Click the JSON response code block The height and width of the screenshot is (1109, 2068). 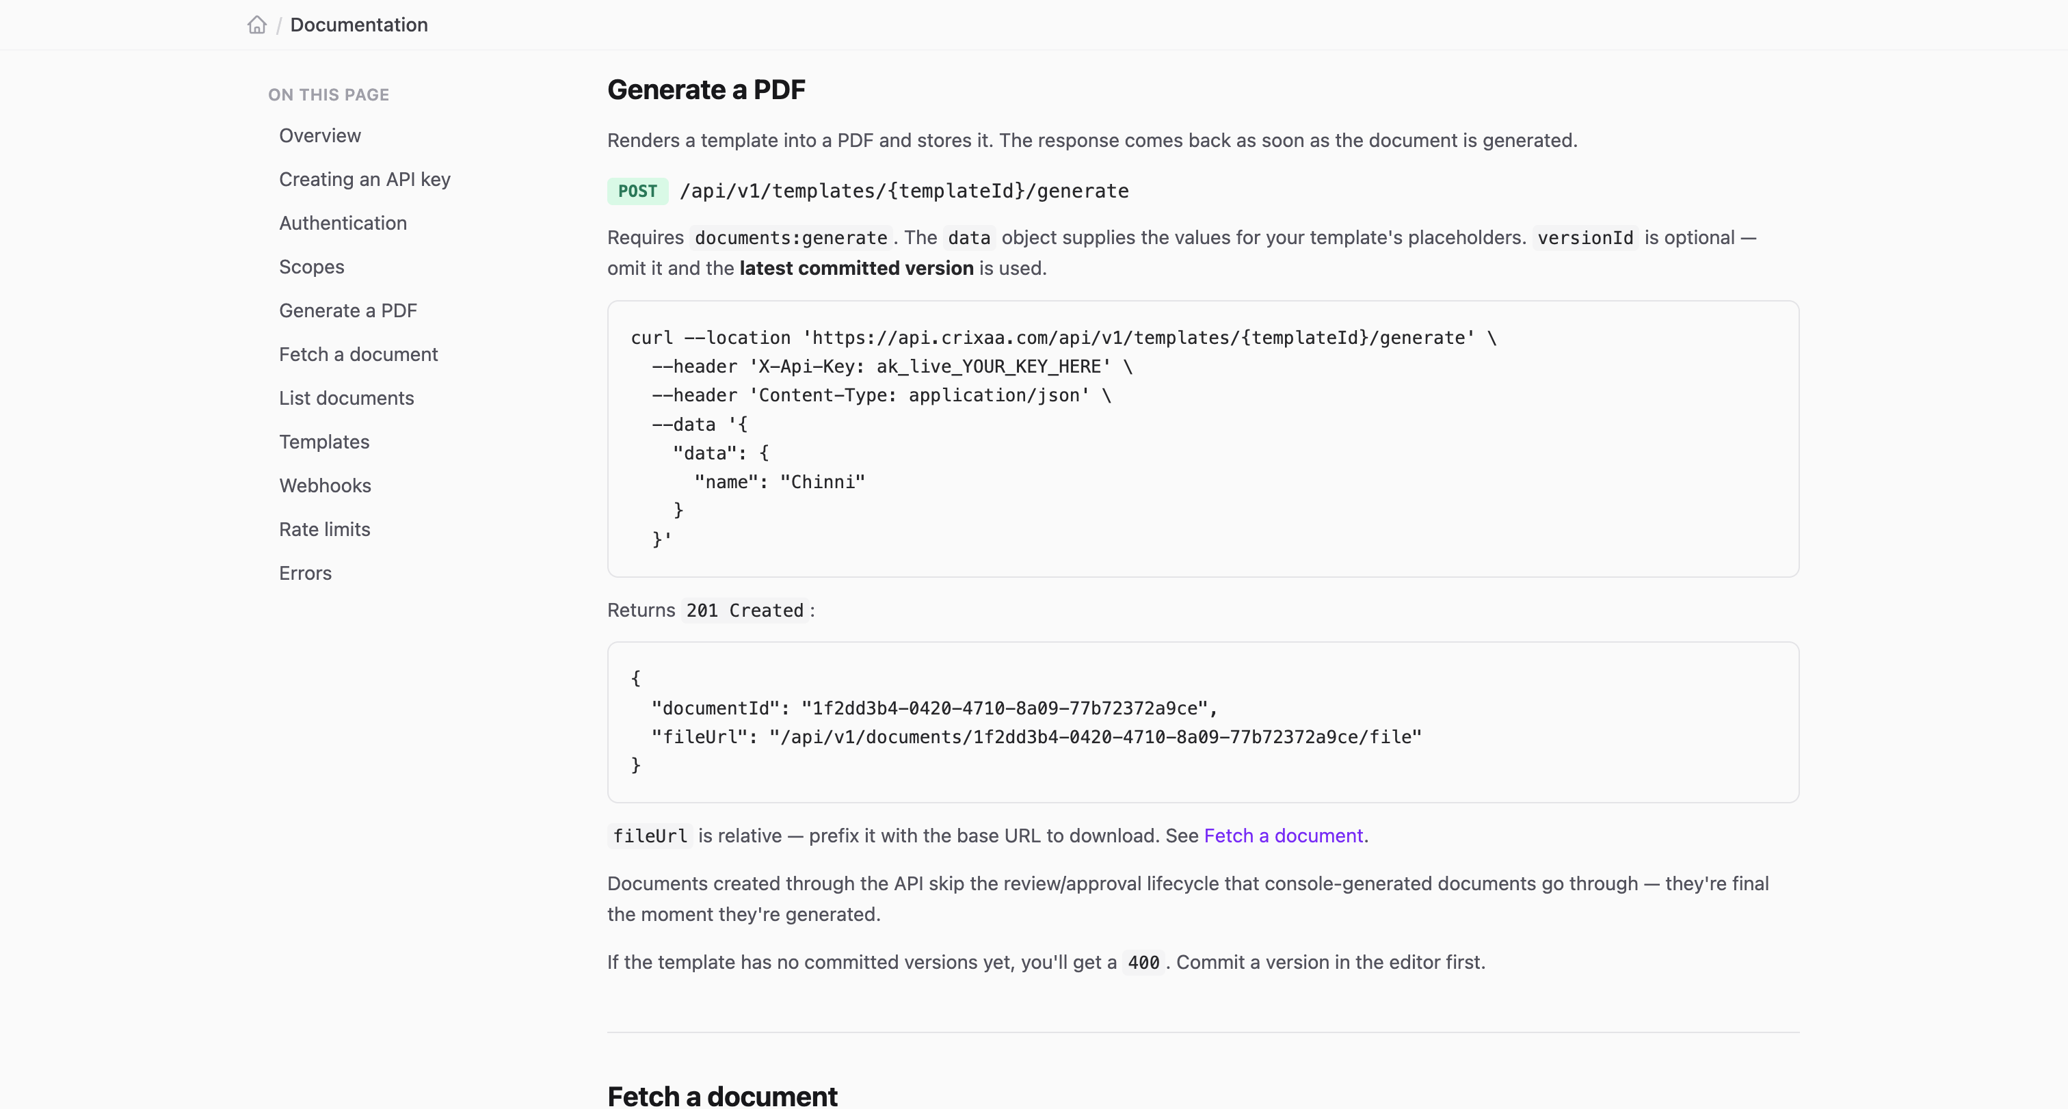1203,722
